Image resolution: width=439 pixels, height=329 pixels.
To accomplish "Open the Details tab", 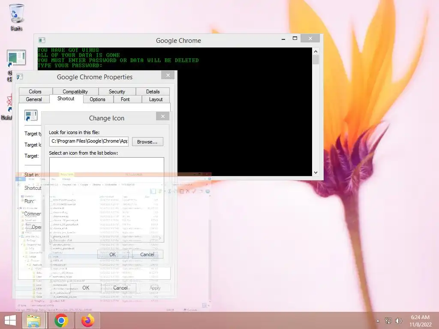I will (x=153, y=92).
